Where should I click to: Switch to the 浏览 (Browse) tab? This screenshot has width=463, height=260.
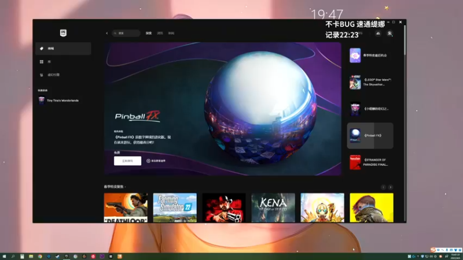point(160,34)
